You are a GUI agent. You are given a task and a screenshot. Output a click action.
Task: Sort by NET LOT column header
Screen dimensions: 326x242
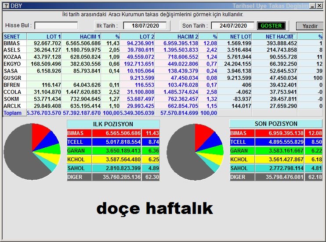point(235,36)
